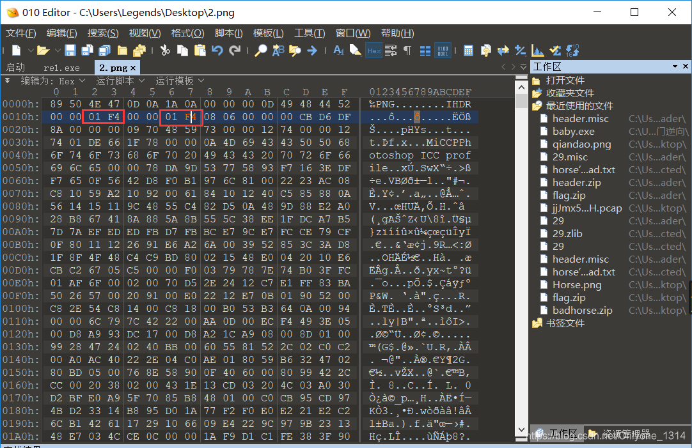Open the 编辑(E) menu

pos(62,33)
